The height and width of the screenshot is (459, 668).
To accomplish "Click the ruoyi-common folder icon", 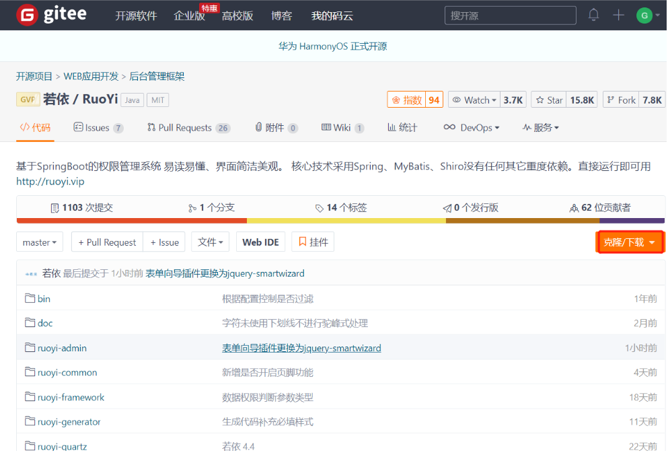I will pos(30,372).
